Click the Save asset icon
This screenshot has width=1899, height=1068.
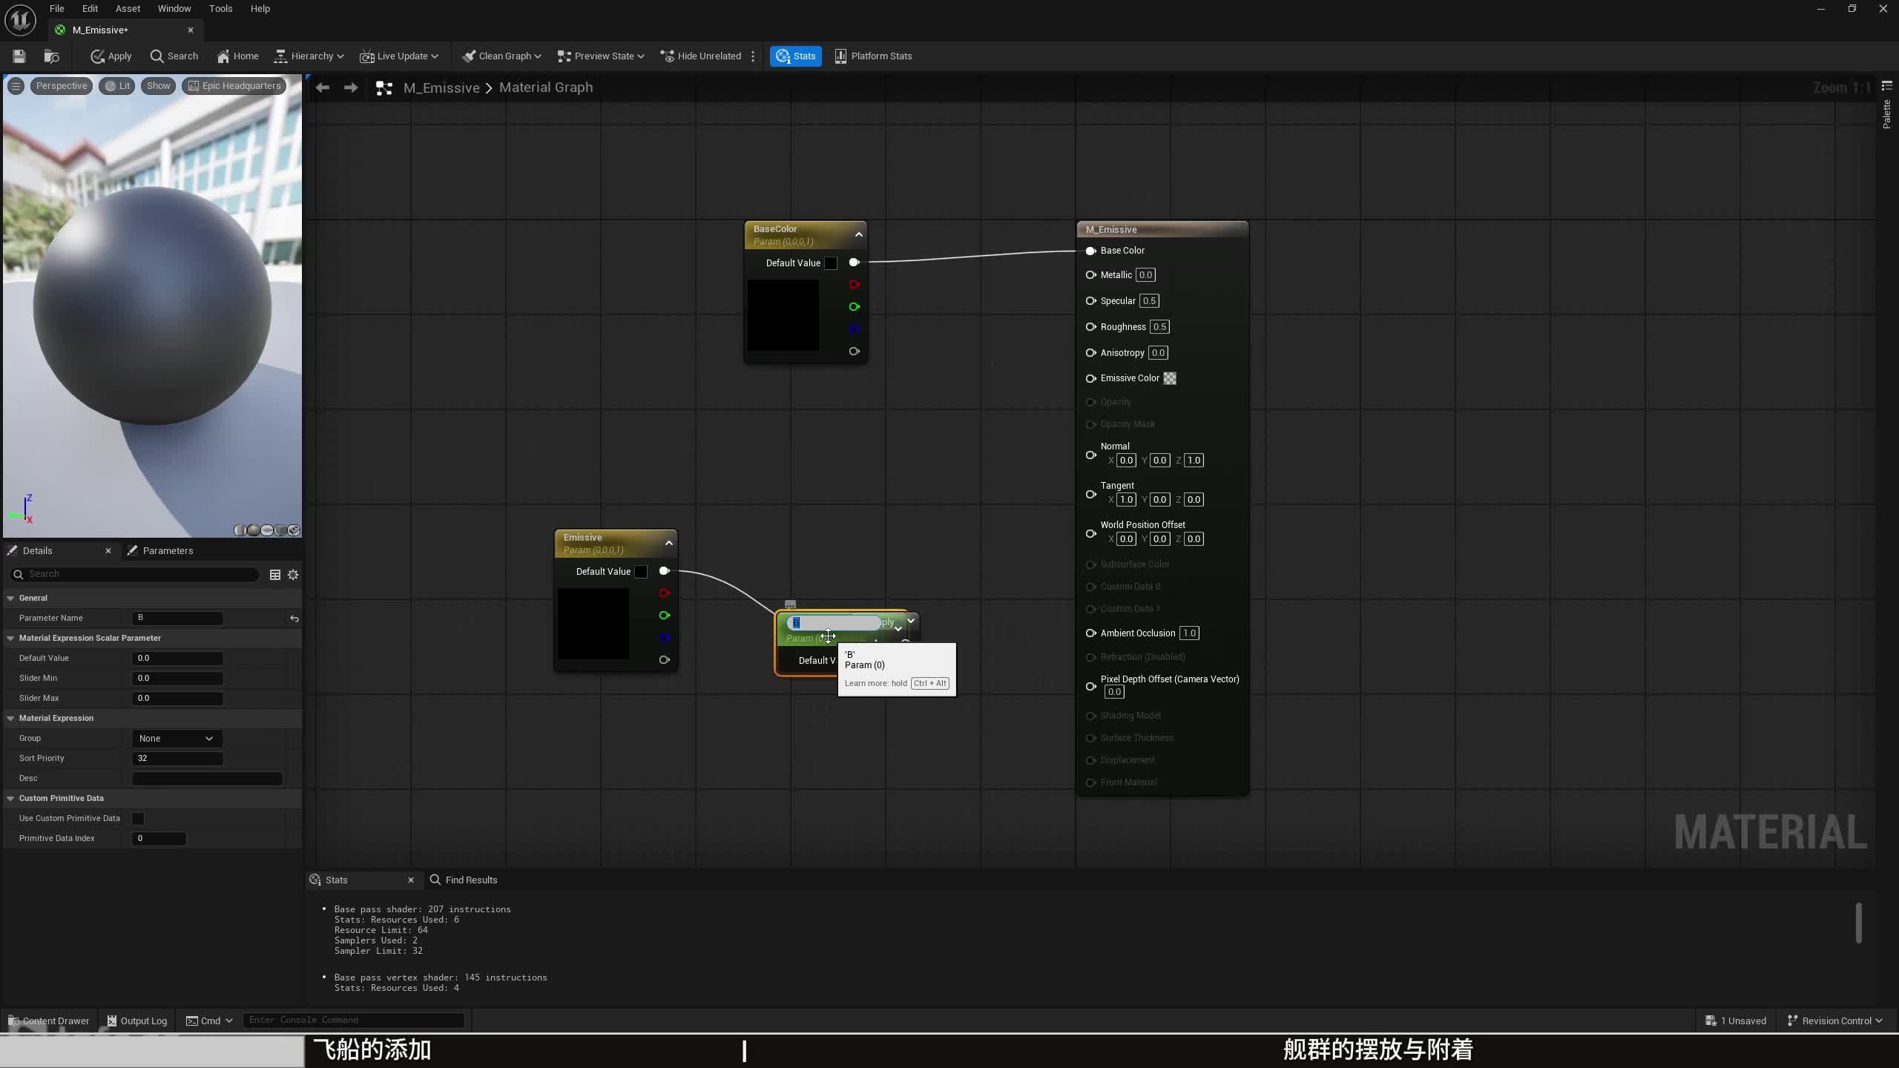coord(19,56)
